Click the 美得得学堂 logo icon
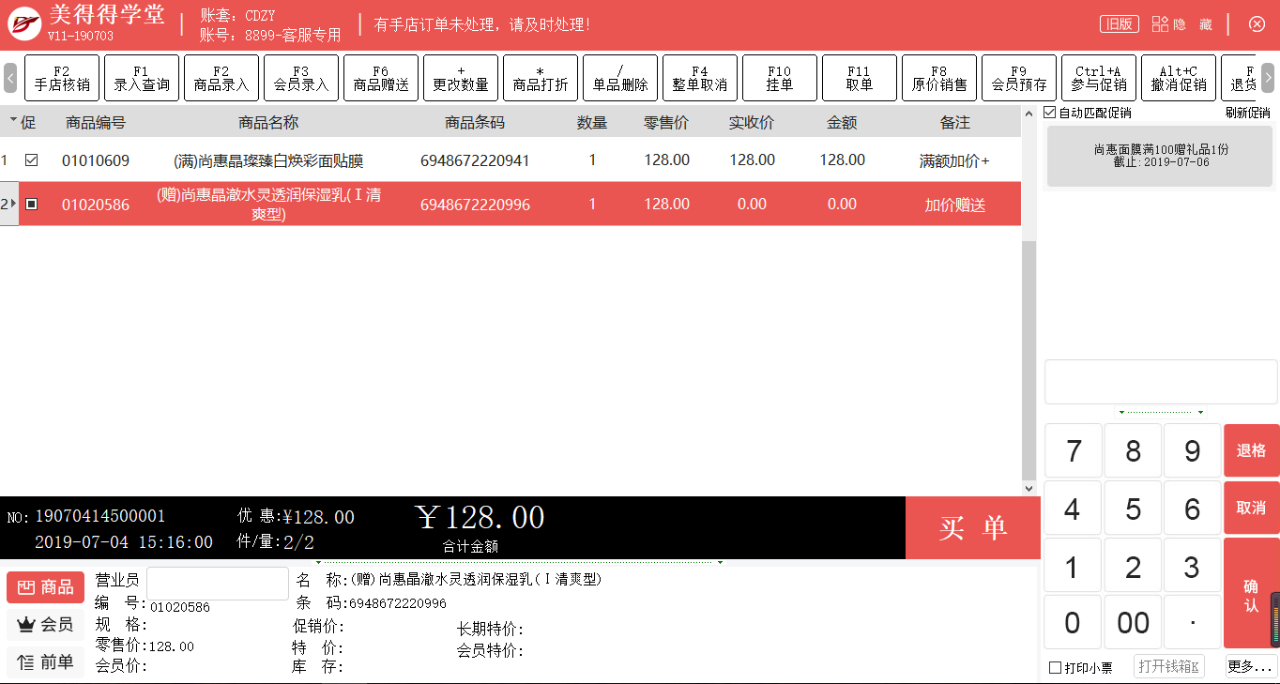Screen dimensions: 1280x684 tap(24, 23)
